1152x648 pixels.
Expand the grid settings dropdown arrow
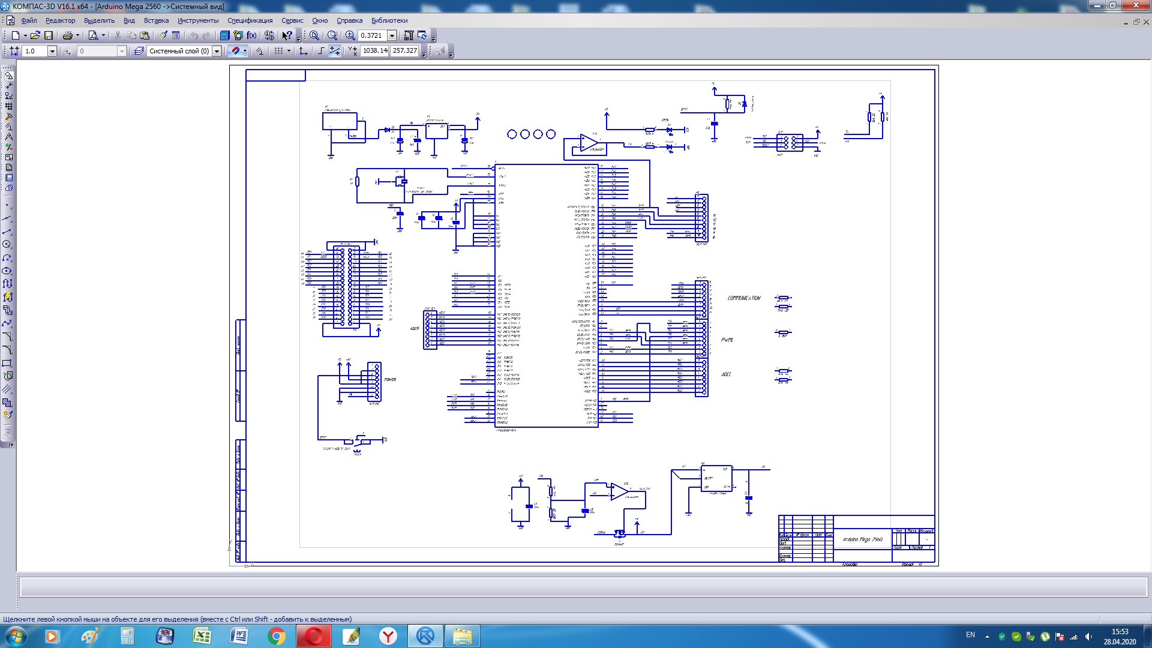tap(289, 51)
